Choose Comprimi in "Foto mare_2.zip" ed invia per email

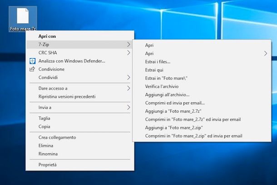(202, 136)
